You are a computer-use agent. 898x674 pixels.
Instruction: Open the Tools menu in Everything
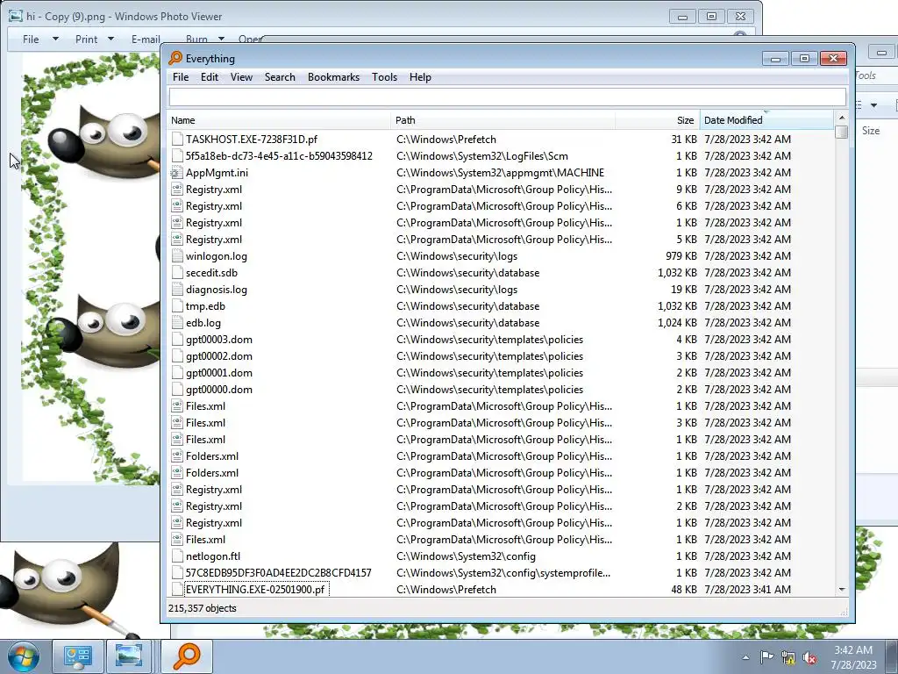[x=384, y=77]
